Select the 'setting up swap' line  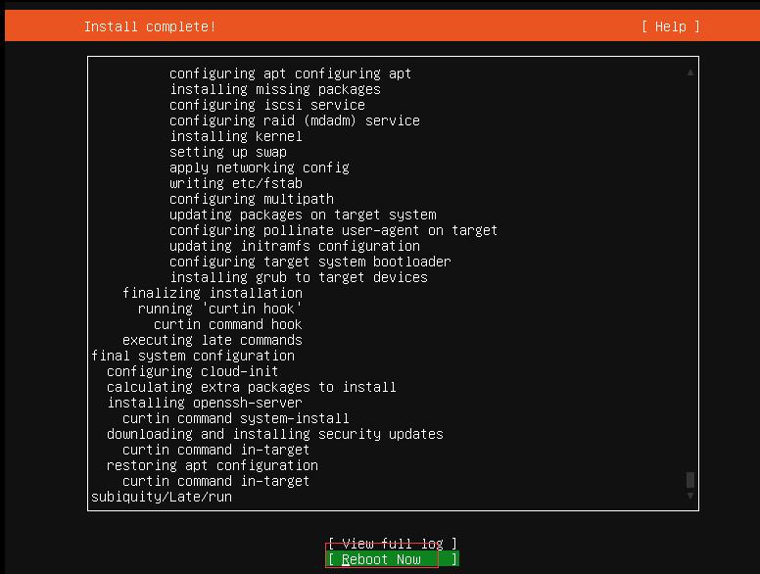[x=228, y=152]
